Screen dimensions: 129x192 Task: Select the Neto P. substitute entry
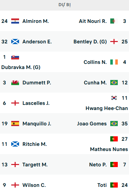pyautogui.click(x=98, y=165)
